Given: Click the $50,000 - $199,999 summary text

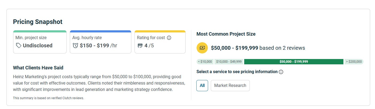Looking at the screenshot, I should pyautogui.click(x=234, y=48).
